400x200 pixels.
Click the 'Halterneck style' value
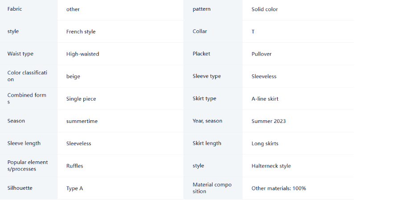pos(271,166)
